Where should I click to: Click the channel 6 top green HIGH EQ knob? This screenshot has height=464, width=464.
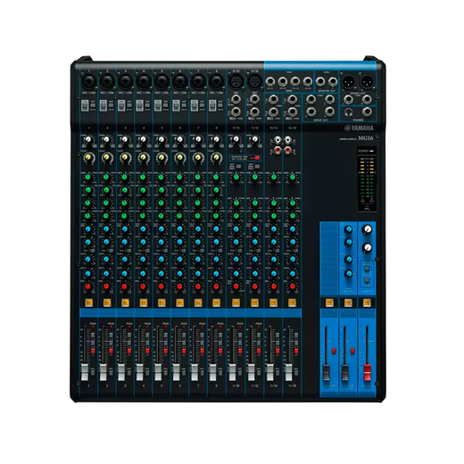(x=179, y=177)
